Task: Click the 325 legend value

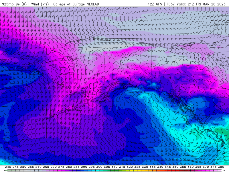Action: (137, 167)
